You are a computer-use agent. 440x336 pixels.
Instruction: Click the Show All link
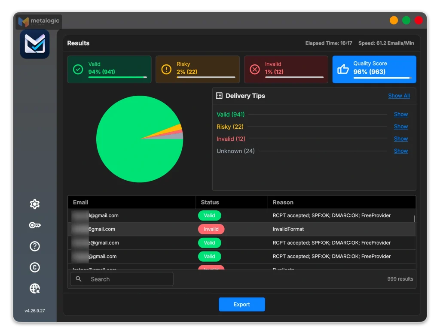[x=399, y=96]
